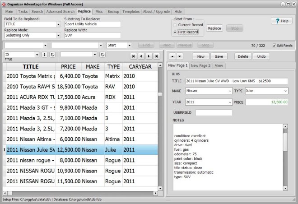Open Replace Mode dropdown
Image resolution: width=298 pixels, height=204 pixels.
point(58,35)
